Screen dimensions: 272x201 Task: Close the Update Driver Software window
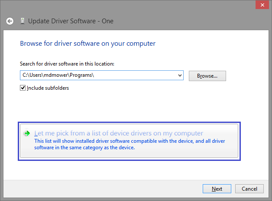point(262,5)
